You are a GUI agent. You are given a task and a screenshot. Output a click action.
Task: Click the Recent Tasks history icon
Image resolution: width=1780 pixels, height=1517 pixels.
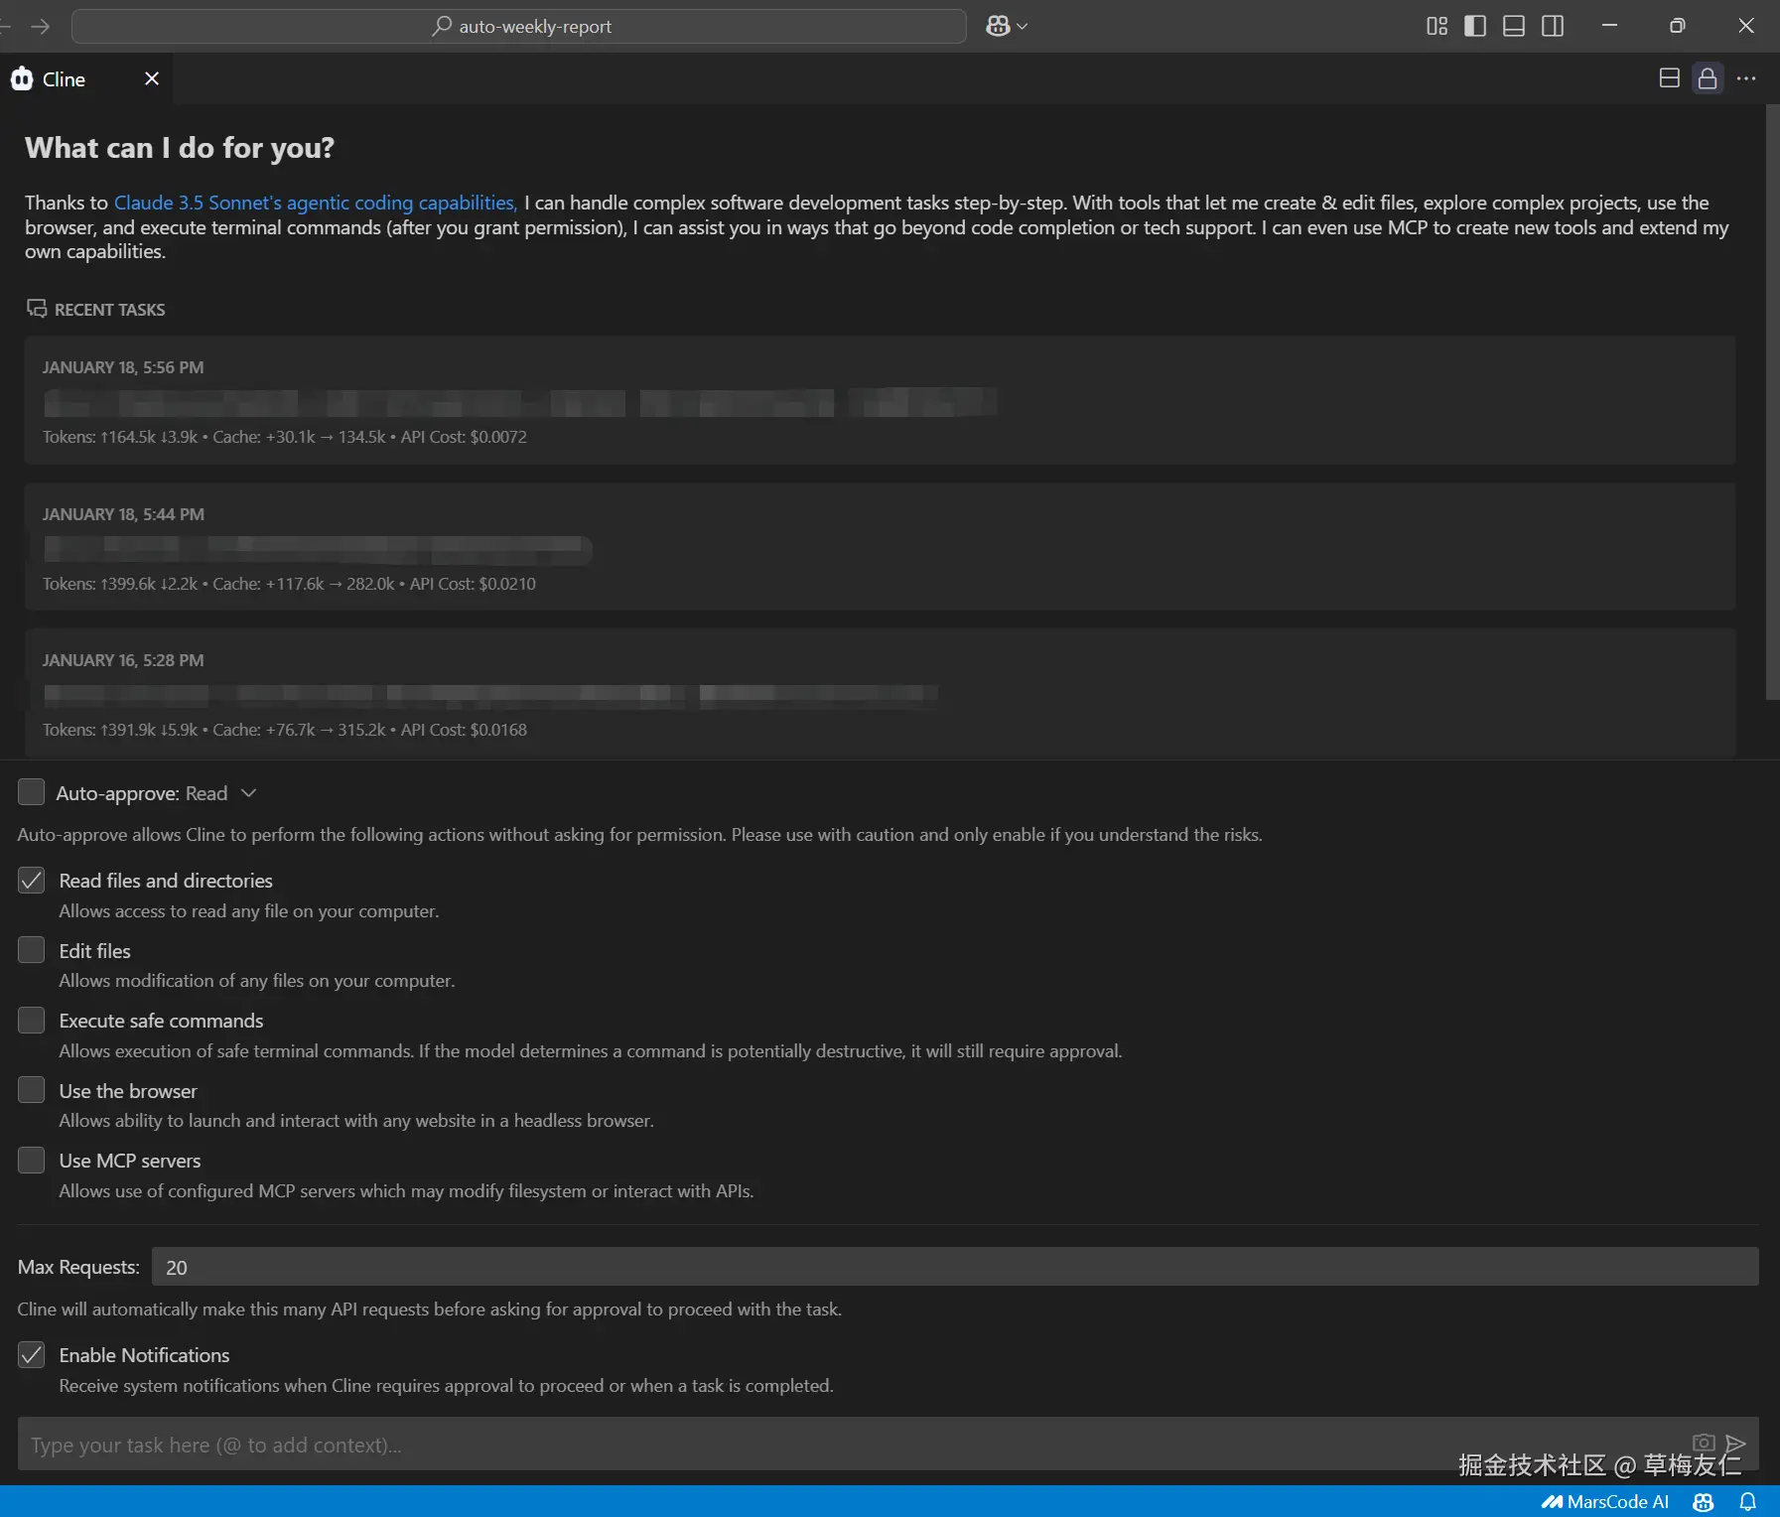[37, 309]
